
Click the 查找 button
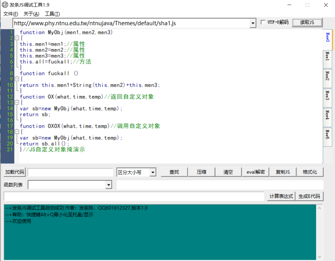pos(174,172)
